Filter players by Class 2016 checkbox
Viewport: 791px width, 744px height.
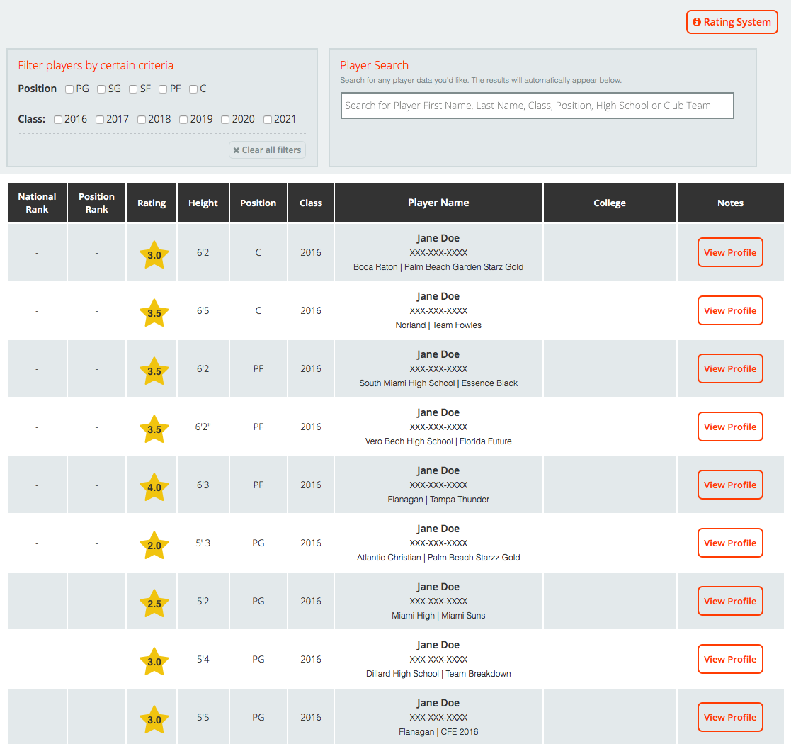click(x=58, y=120)
